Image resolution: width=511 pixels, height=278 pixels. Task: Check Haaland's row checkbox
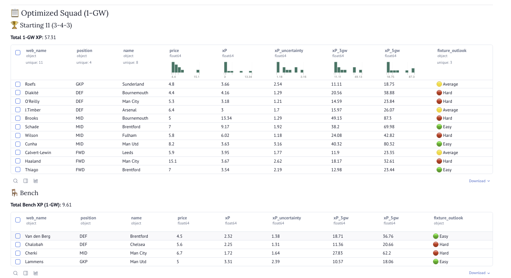pyautogui.click(x=18, y=161)
